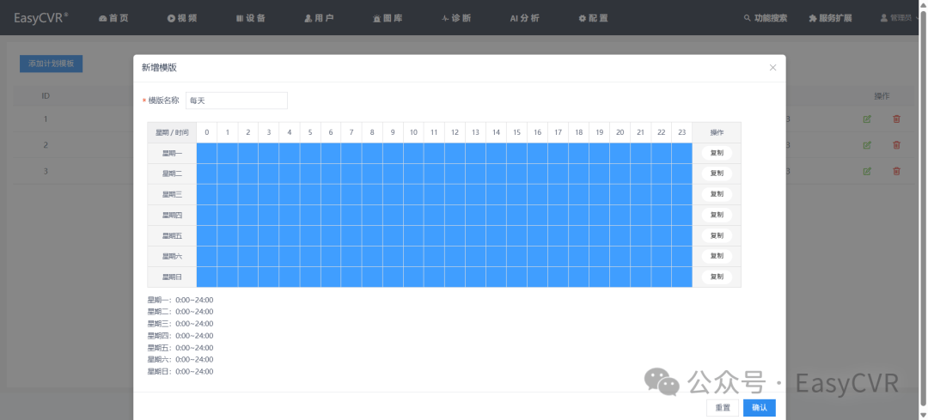
Task: Delete icon for row ID 1
Action: coord(896,119)
